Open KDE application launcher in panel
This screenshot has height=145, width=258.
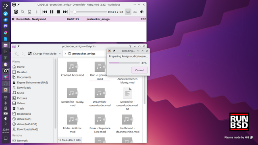(6, 6)
